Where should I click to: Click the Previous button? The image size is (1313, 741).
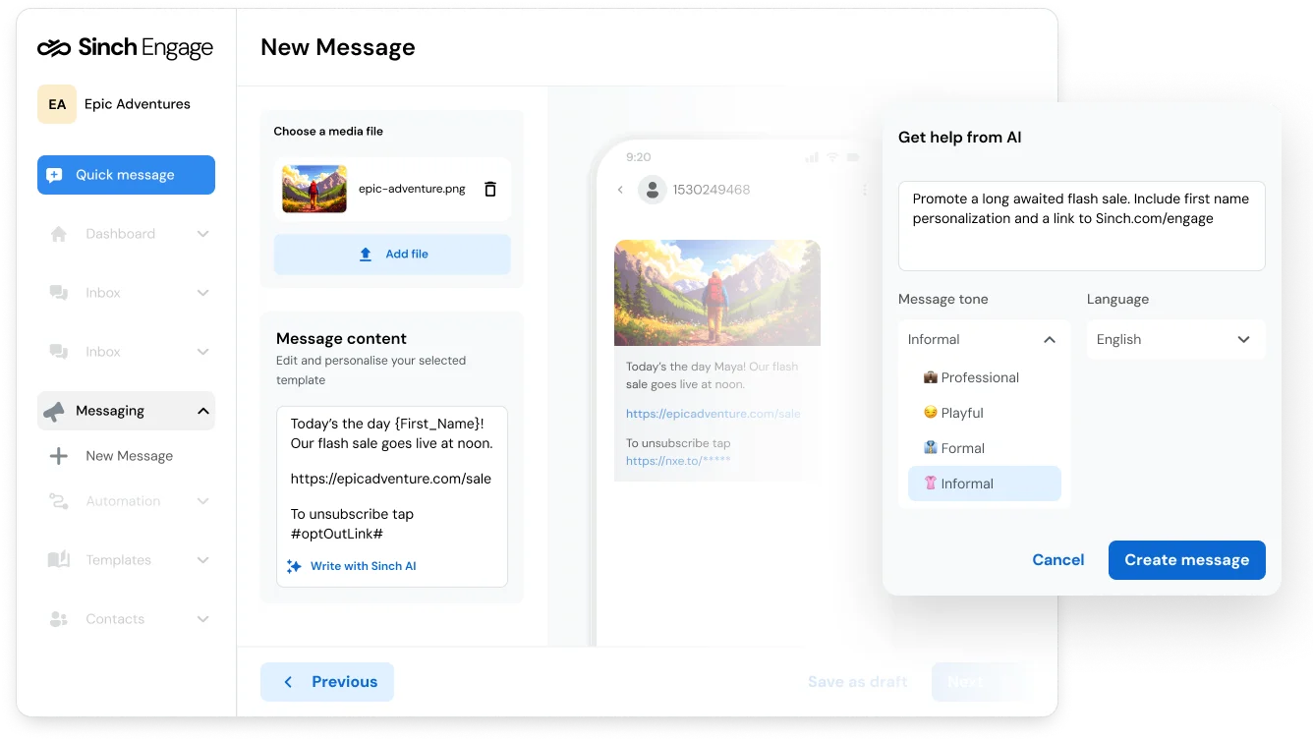[326, 681]
